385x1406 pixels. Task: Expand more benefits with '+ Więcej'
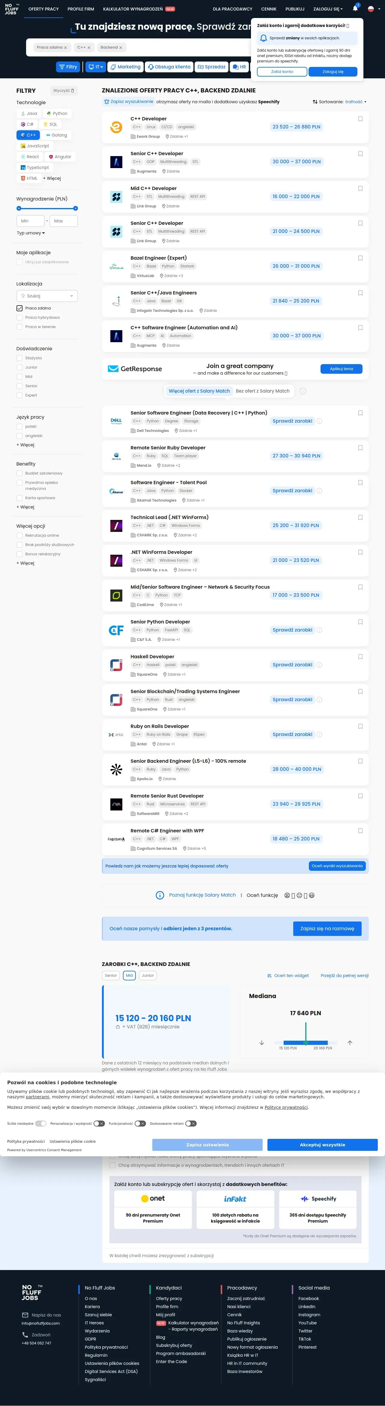(x=25, y=507)
